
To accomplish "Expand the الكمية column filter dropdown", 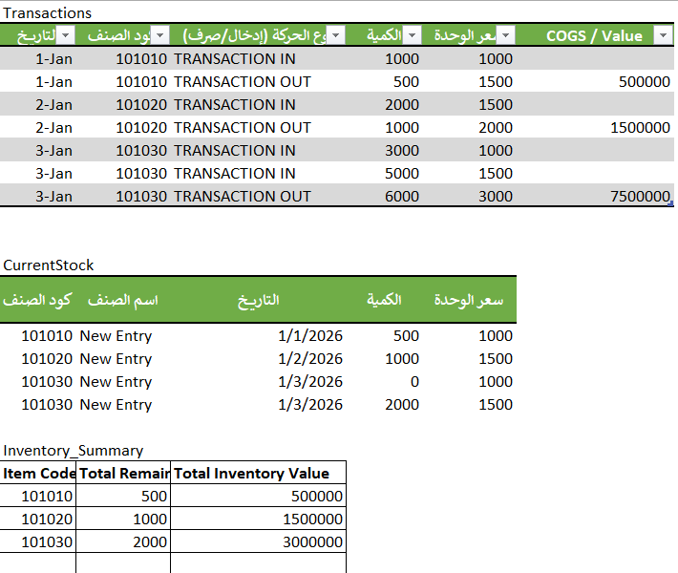I will 411,36.
